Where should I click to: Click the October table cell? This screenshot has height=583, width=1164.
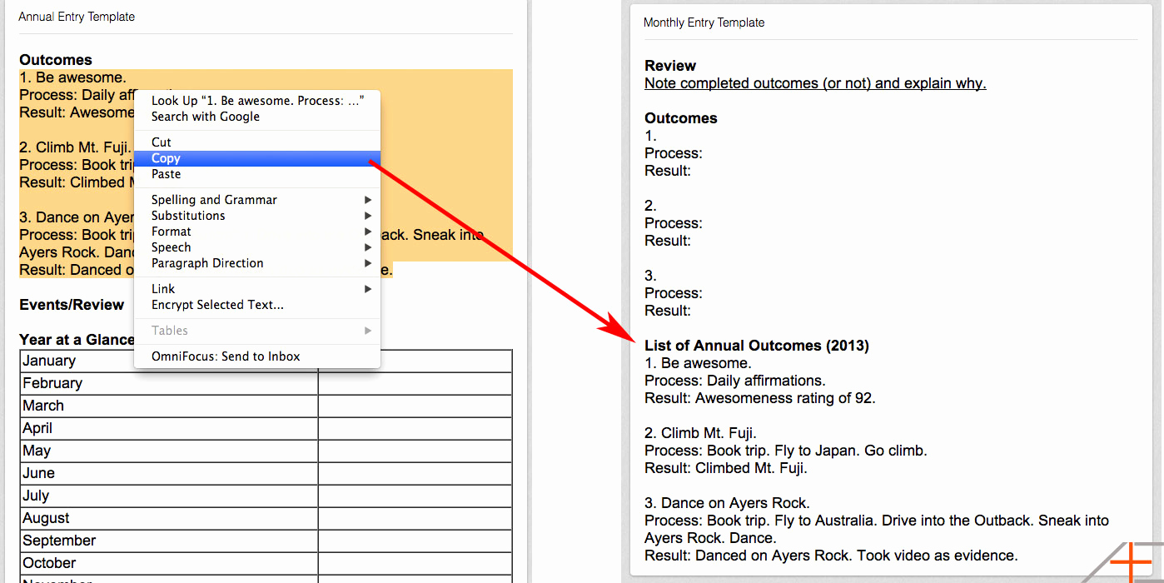pos(169,563)
